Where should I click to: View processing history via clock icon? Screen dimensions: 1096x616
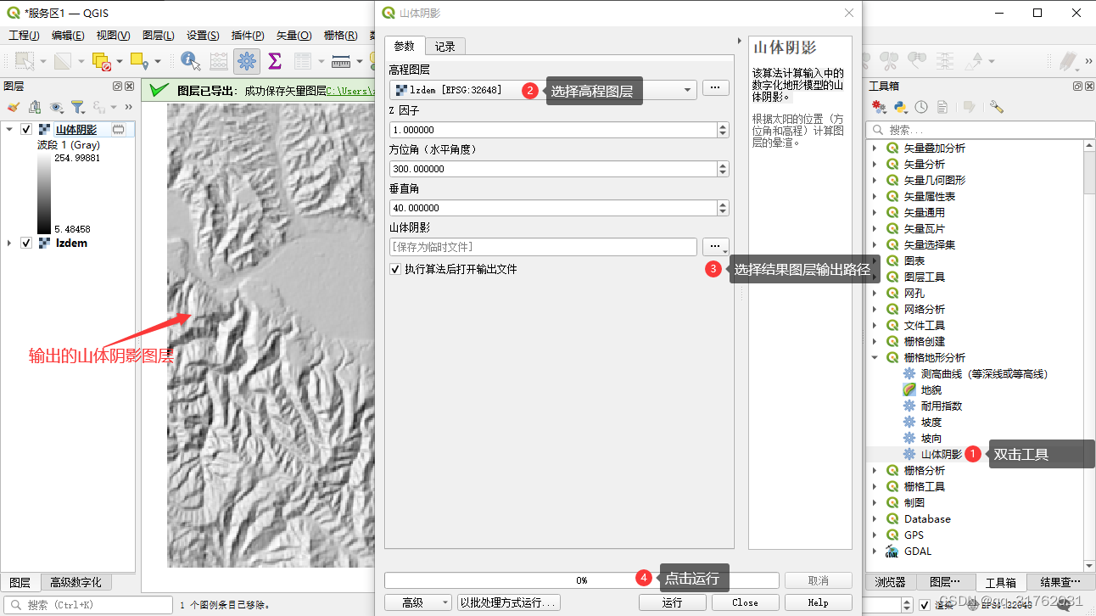(x=921, y=107)
